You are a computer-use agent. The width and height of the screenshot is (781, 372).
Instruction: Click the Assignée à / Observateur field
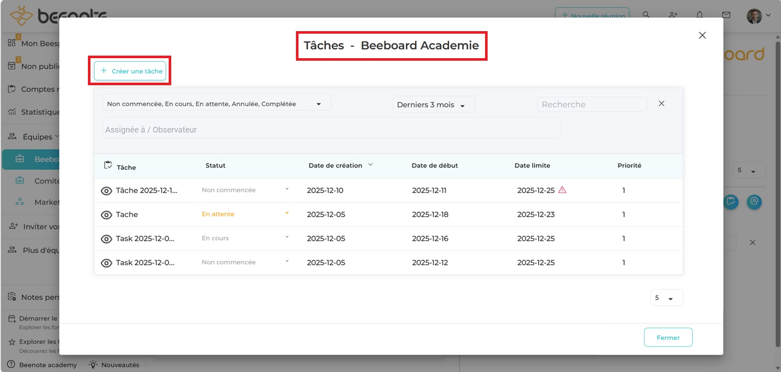331,130
